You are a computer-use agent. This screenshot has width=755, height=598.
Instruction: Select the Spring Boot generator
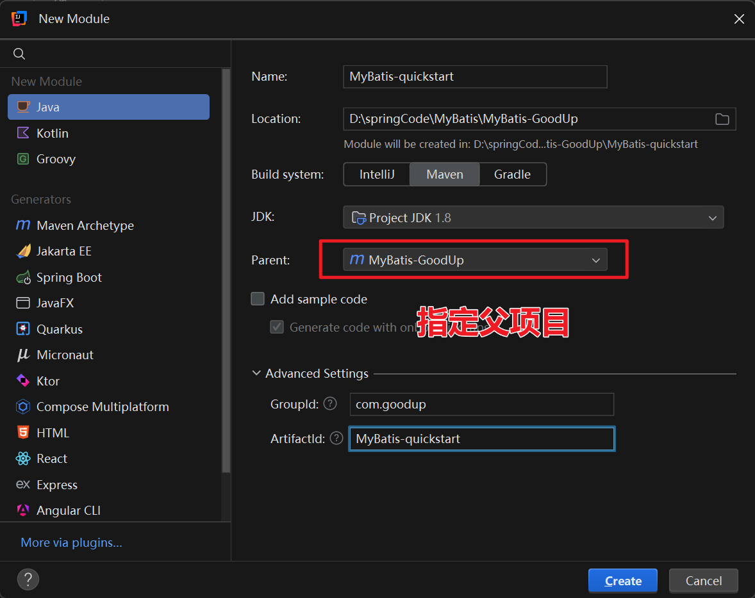108,277
